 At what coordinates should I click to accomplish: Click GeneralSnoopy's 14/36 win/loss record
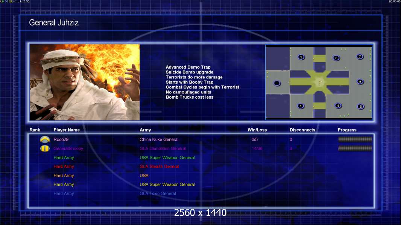[x=257, y=148]
